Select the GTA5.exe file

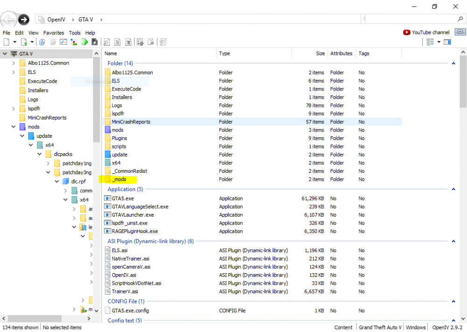coord(121,198)
